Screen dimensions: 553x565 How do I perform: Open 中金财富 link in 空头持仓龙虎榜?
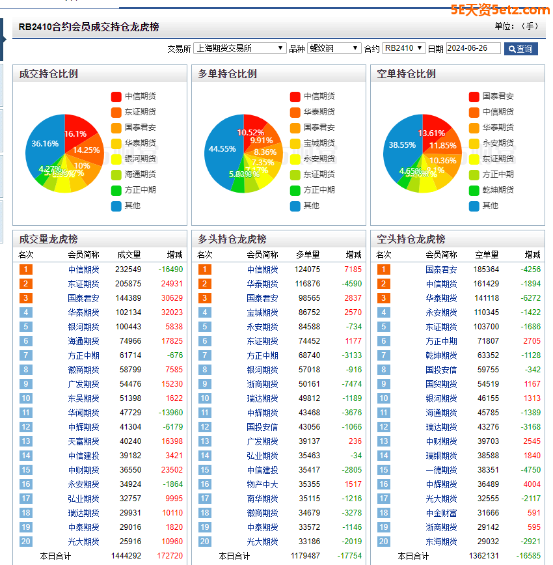(x=441, y=513)
